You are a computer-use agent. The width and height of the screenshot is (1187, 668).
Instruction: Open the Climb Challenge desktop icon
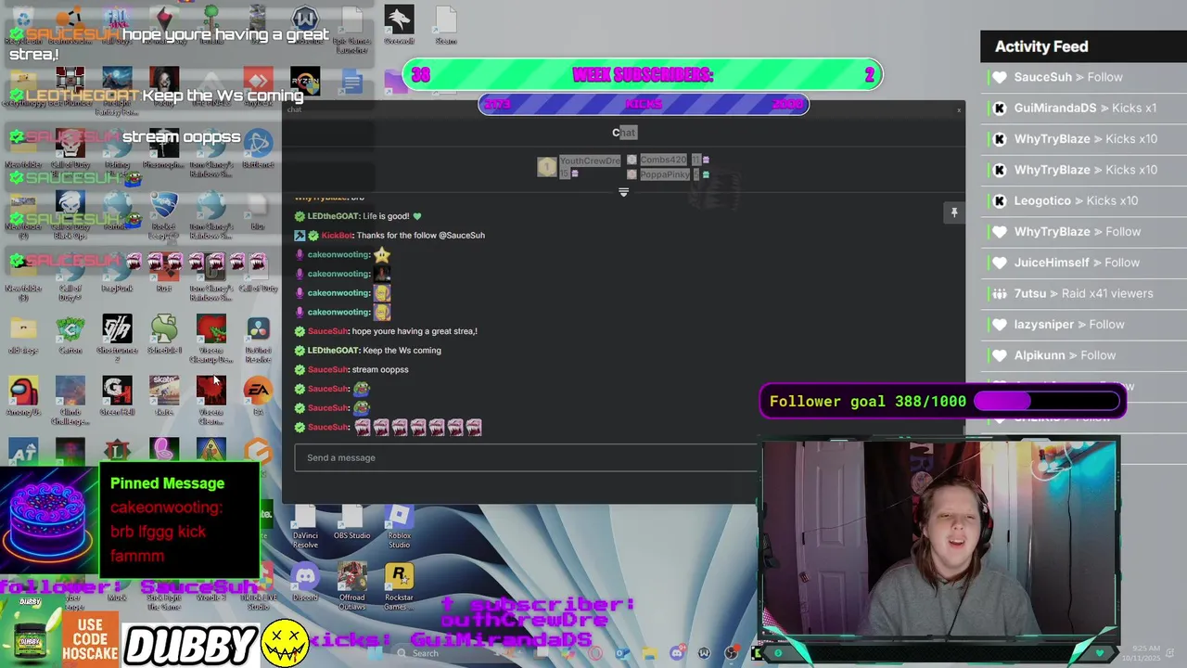pyautogui.click(x=70, y=401)
